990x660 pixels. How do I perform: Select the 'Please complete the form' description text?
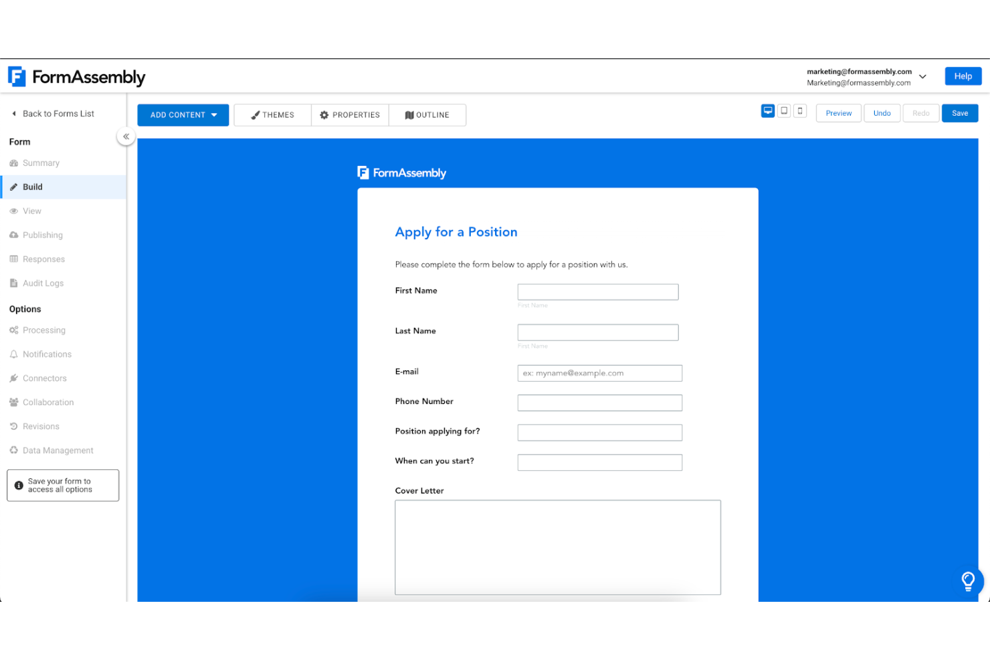pyautogui.click(x=511, y=265)
